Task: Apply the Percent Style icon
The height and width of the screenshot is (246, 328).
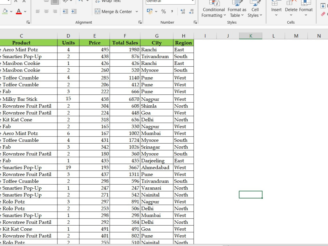Action: (164, 11)
